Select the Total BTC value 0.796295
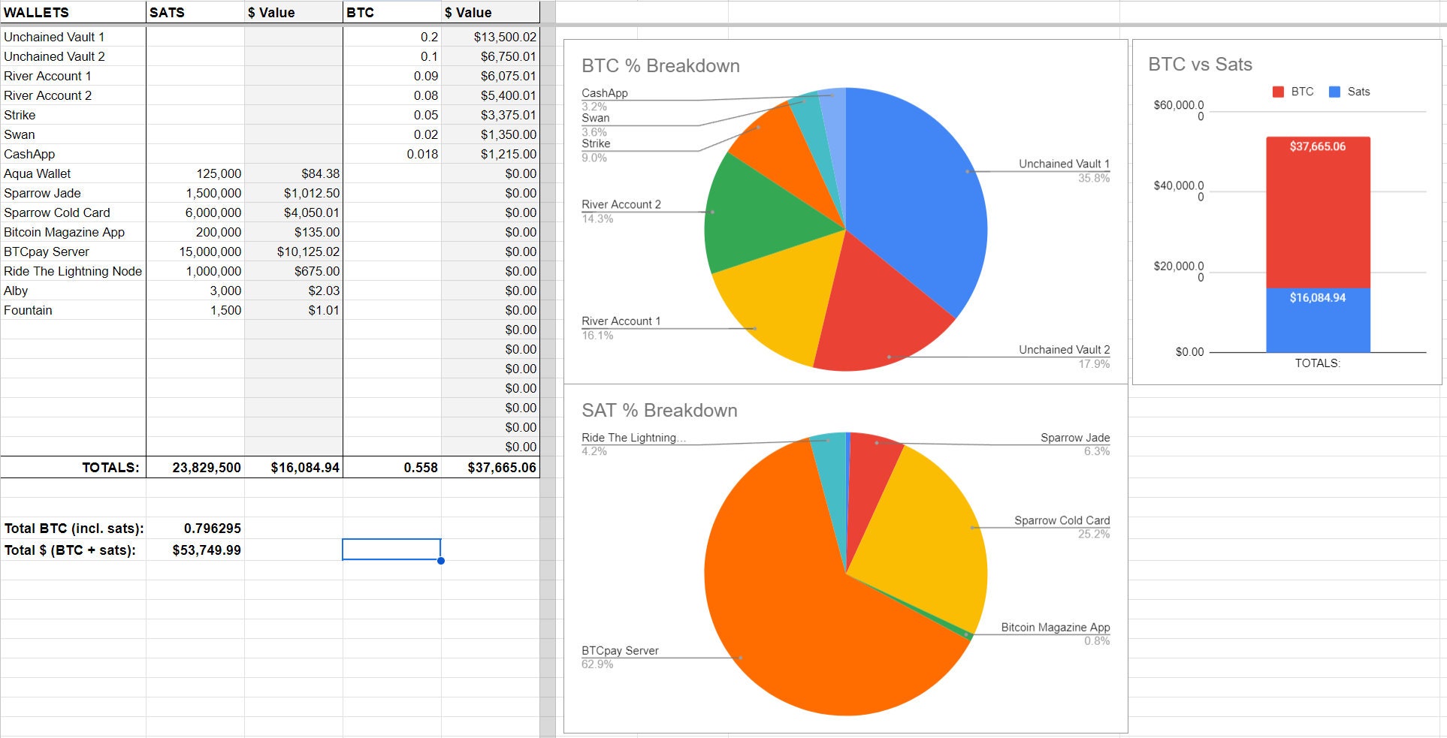This screenshot has width=1447, height=738. point(213,528)
